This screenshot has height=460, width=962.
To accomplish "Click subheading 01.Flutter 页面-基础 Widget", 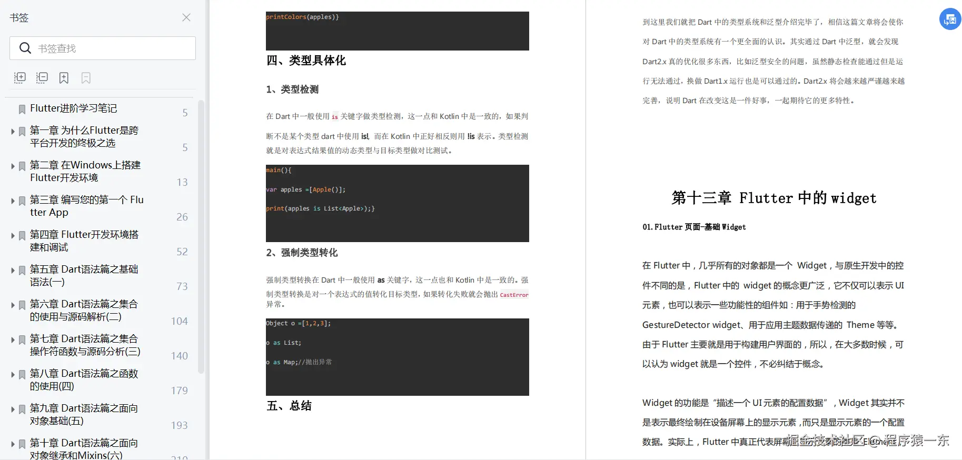I will (694, 227).
